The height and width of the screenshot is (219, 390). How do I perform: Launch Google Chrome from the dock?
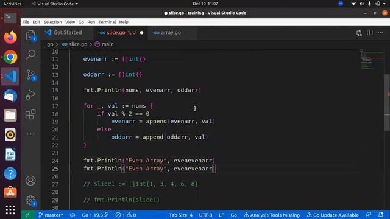click(x=10, y=57)
